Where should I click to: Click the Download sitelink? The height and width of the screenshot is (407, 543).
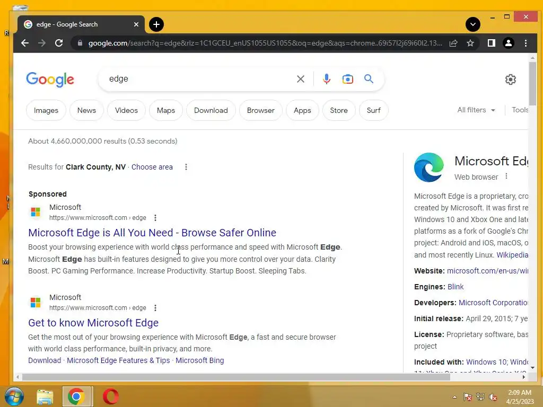(x=45, y=360)
